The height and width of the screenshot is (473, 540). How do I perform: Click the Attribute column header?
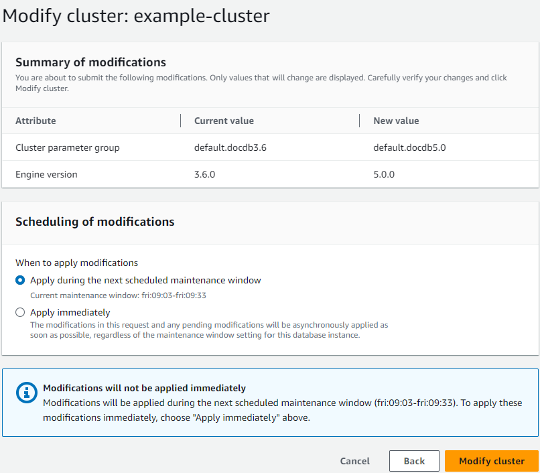tap(36, 121)
